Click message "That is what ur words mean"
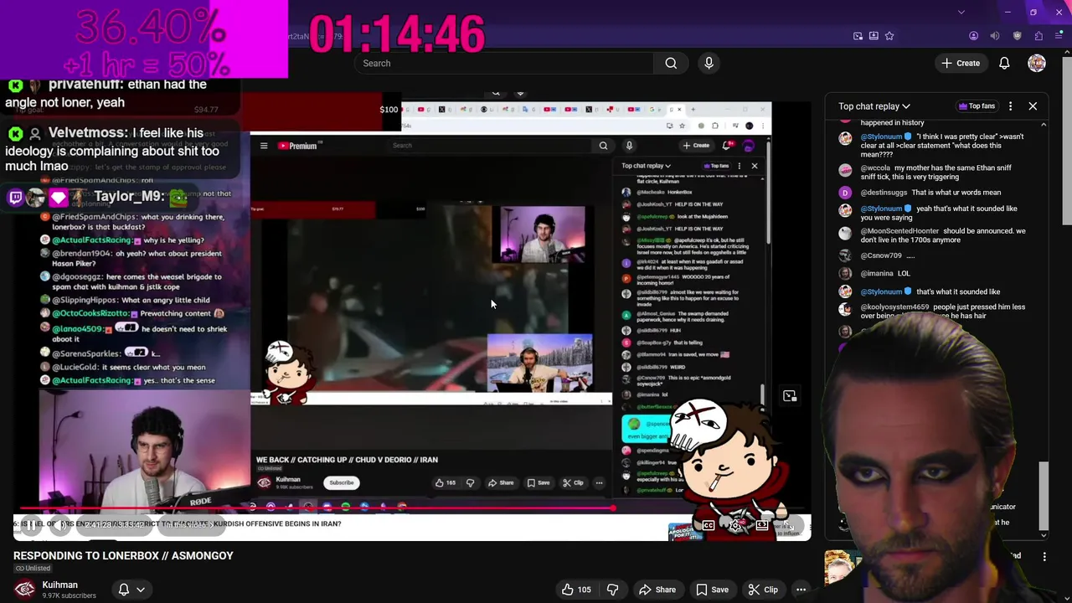 click(956, 193)
